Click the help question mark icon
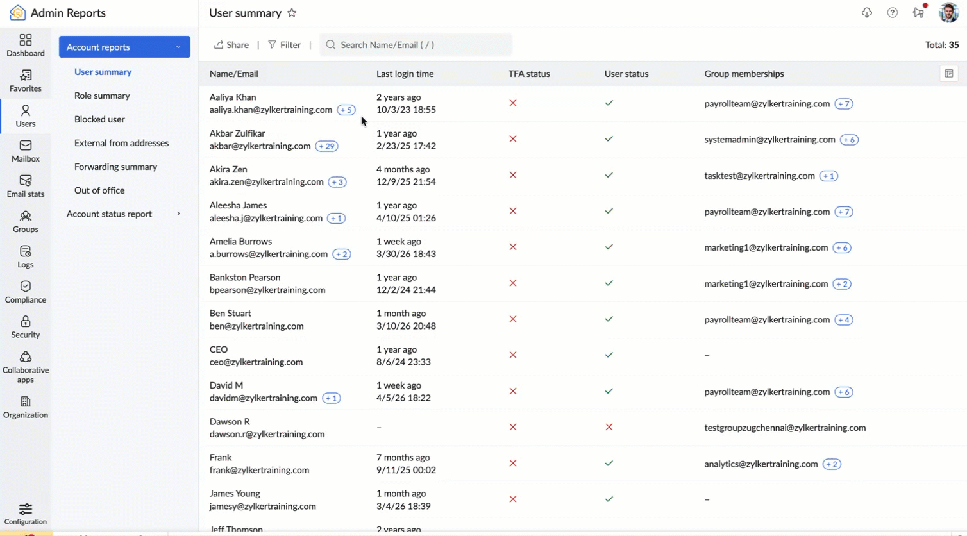The width and height of the screenshot is (967, 536). pyautogui.click(x=892, y=13)
